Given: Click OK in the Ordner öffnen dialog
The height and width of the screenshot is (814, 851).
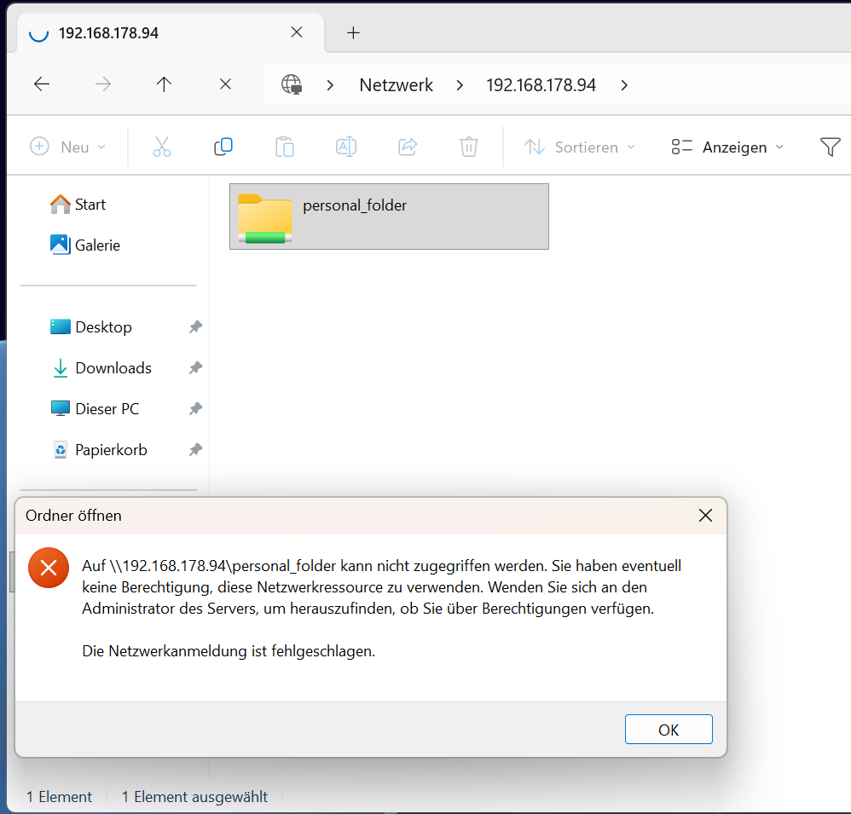Looking at the screenshot, I should click(669, 730).
